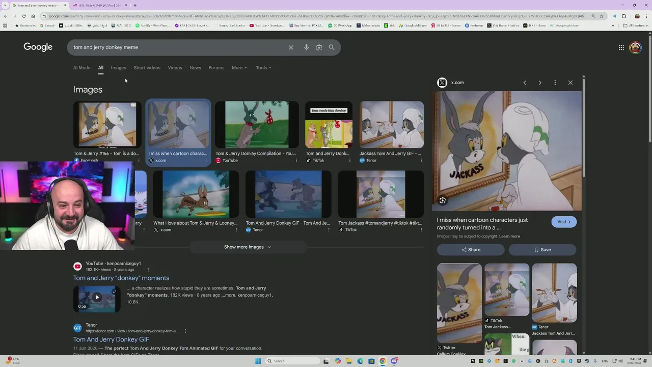Open preview panel three-dot options menu

click(555, 83)
